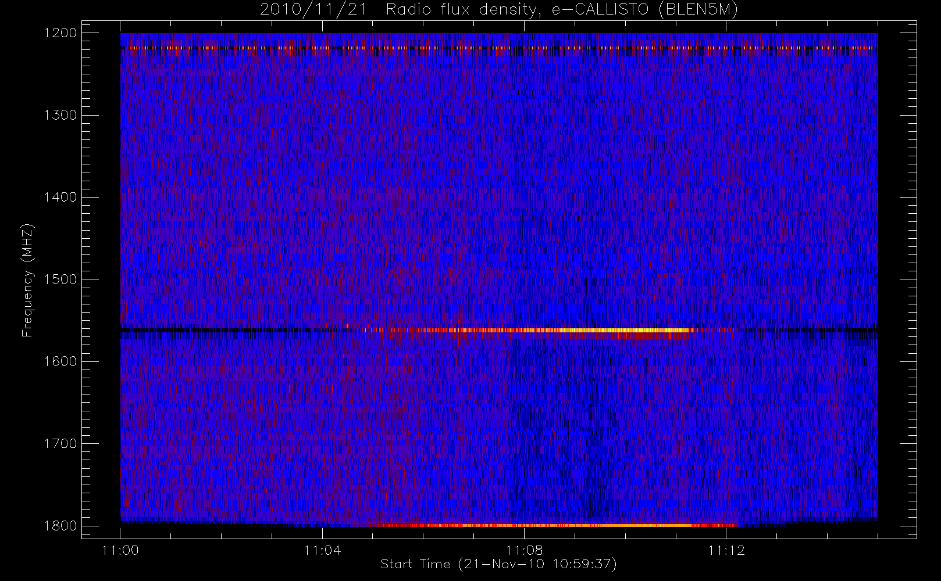
Task: Select the 1500 frequency tick label
Action: tap(60, 279)
